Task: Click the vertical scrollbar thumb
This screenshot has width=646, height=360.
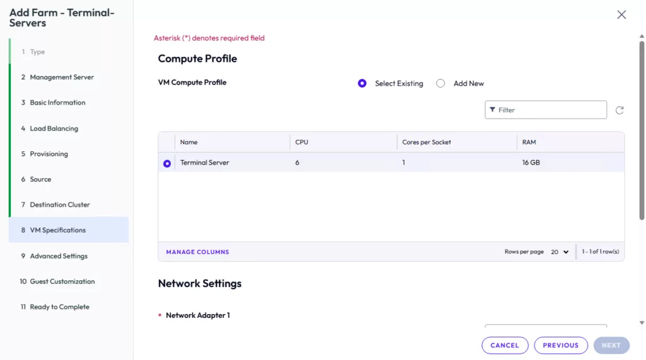Action: (642, 126)
